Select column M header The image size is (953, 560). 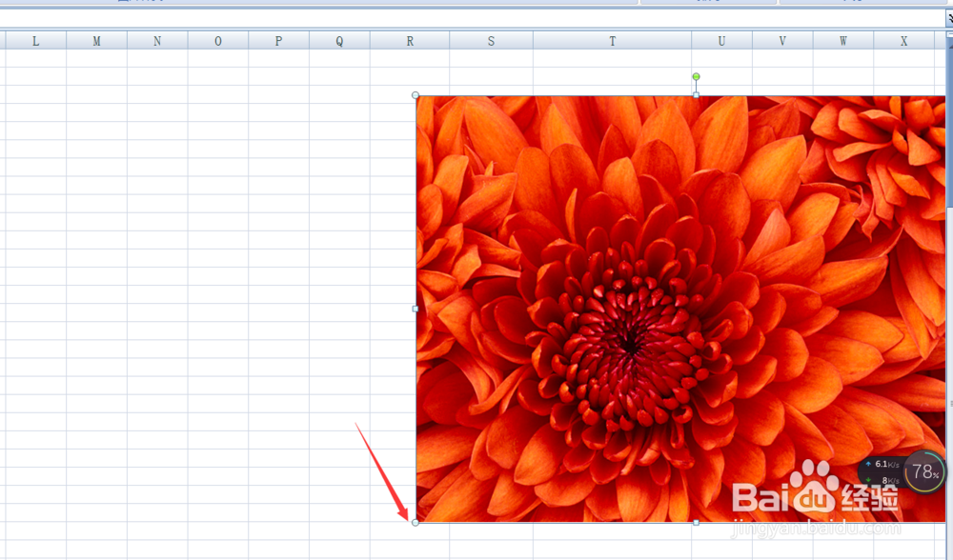coord(96,41)
